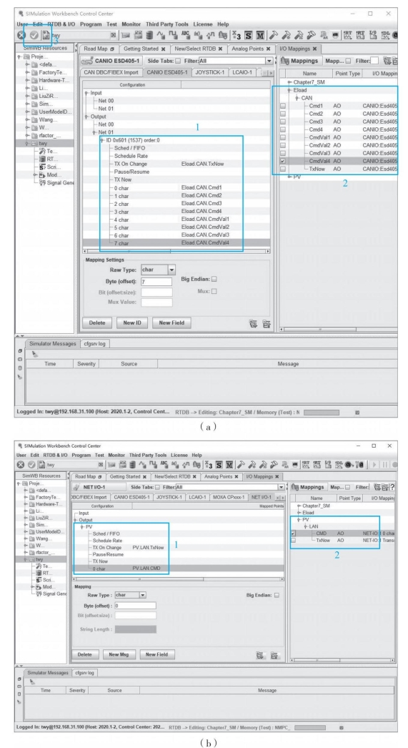Click the play run icon in window (b) toolbar
408x748 pixels.
374,465
